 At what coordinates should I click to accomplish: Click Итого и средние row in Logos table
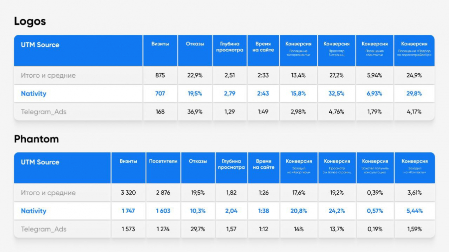[224, 75]
